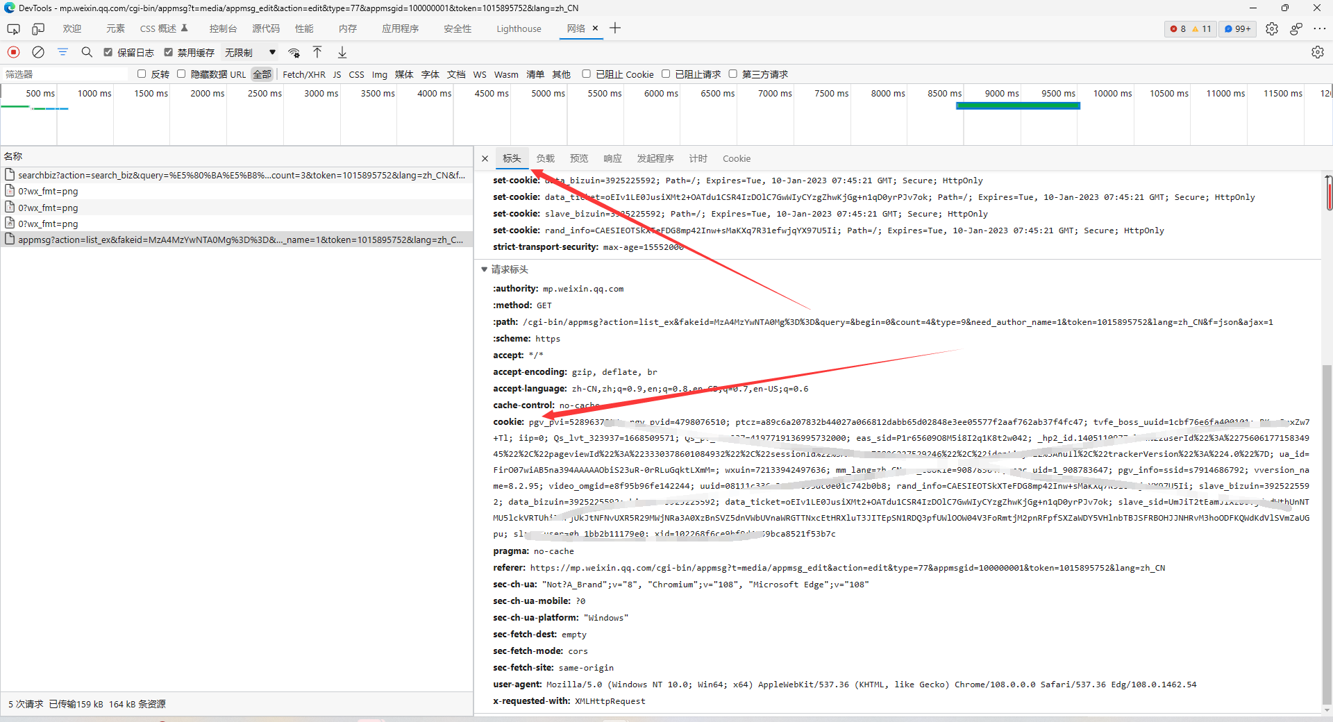Screen dimensions: 1333x722
Task: Close the request details pane
Action: tap(485, 158)
